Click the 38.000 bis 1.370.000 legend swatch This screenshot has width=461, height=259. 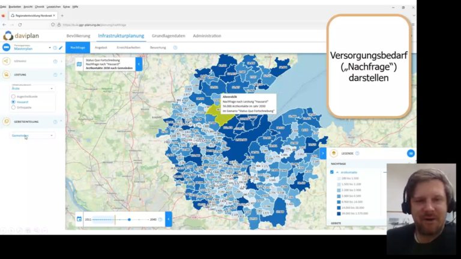[x=339, y=213]
